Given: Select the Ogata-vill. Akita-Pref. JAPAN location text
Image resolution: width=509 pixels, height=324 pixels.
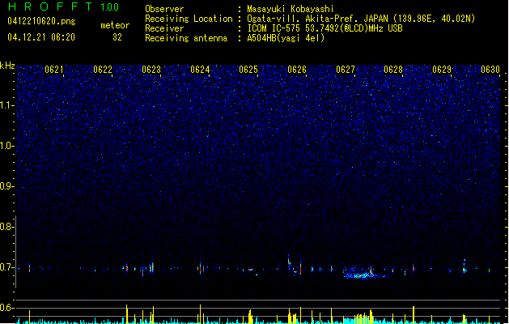Looking at the screenshot, I should [x=361, y=19].
